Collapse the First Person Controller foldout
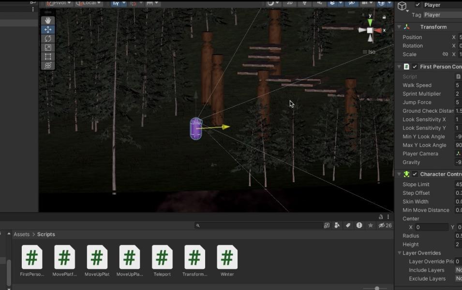The image size is (462, 290). pyautogui.click(x=399, y=67)
